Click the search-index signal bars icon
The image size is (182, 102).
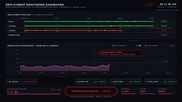130,82
